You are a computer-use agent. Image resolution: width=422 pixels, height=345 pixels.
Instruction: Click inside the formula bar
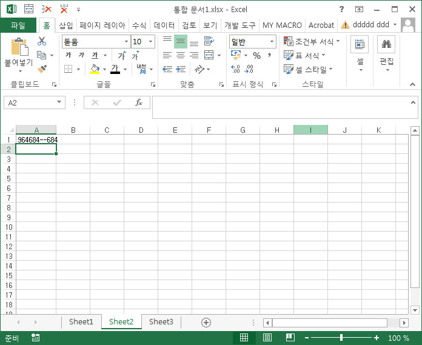click(281, 107)
